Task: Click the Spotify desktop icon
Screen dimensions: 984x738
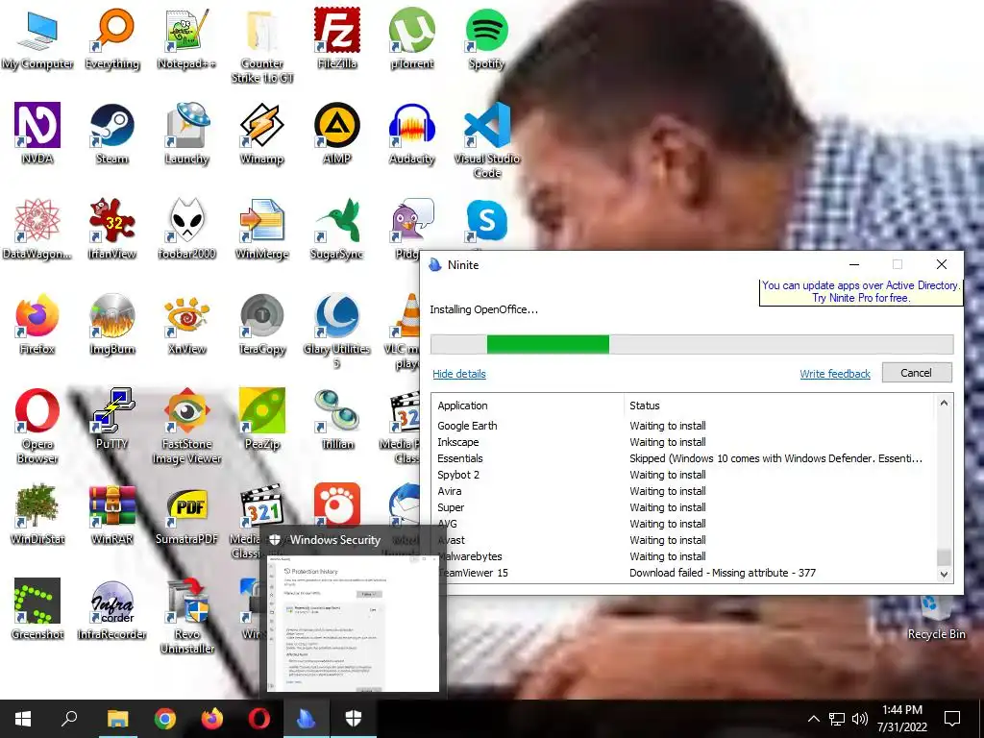Action: pyautogui.click(x=487, y=38)
